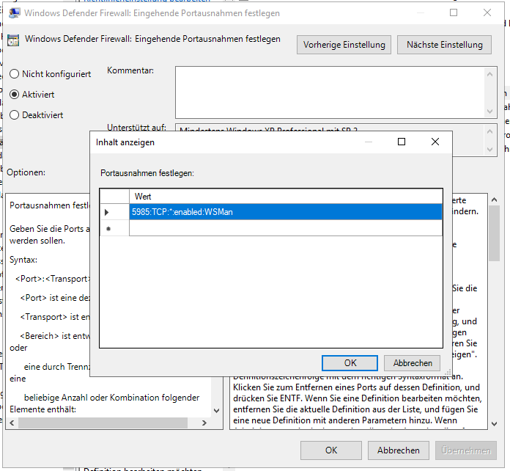Click the new-row asterisk selector
Viewport: 510px width, 471px height.
114,228
